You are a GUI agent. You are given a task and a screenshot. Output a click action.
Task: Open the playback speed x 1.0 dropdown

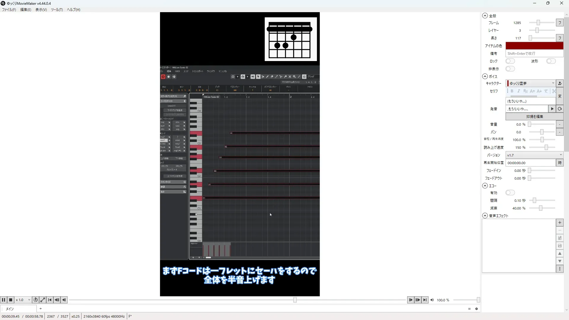23,300
